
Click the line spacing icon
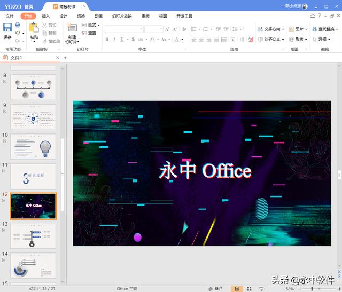pyautogui.click(x=235, y=29)
